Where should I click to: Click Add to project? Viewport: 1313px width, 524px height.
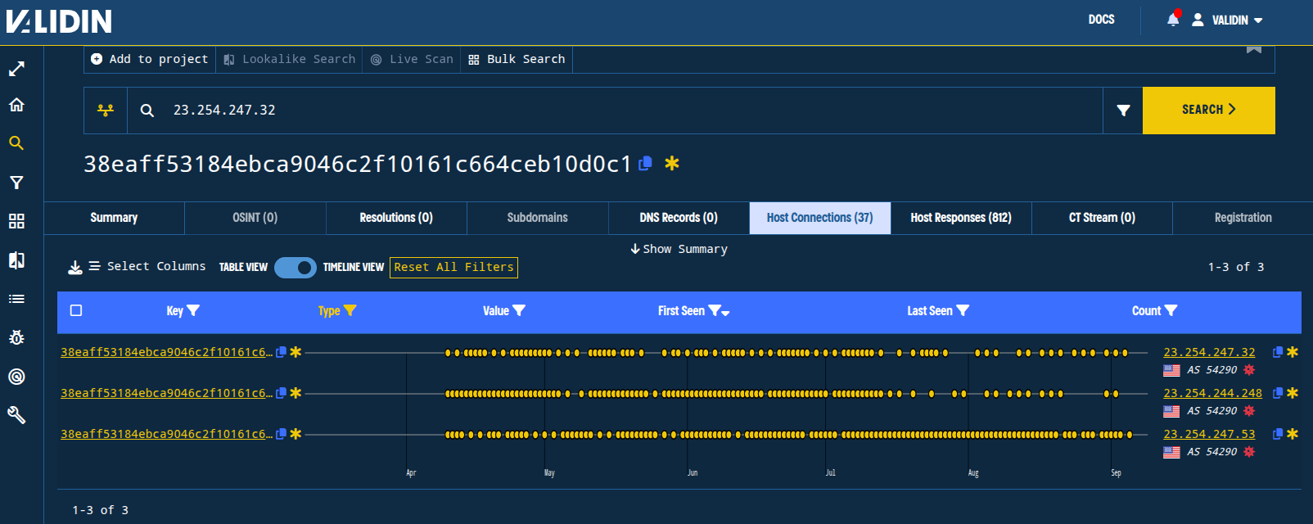click(150, 59)
